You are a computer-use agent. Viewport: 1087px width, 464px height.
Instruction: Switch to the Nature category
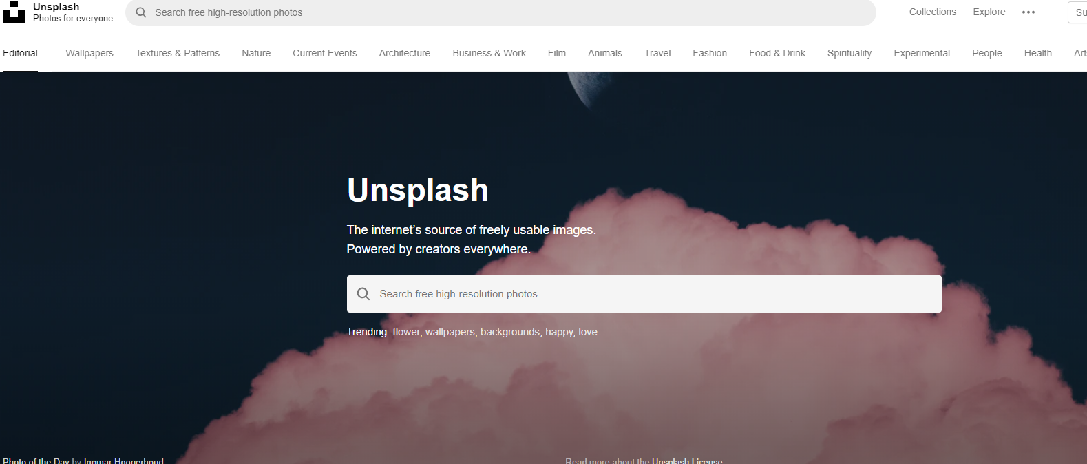(x=256, y=53)
